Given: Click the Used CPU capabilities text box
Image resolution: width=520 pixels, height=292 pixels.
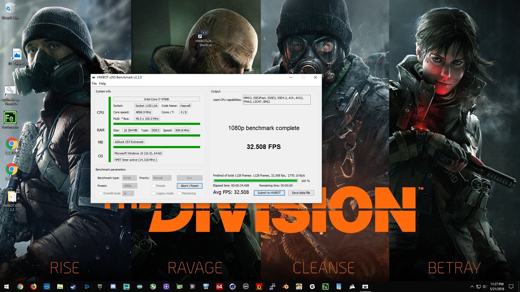Looking at the screenshot, I should (277, 100).
